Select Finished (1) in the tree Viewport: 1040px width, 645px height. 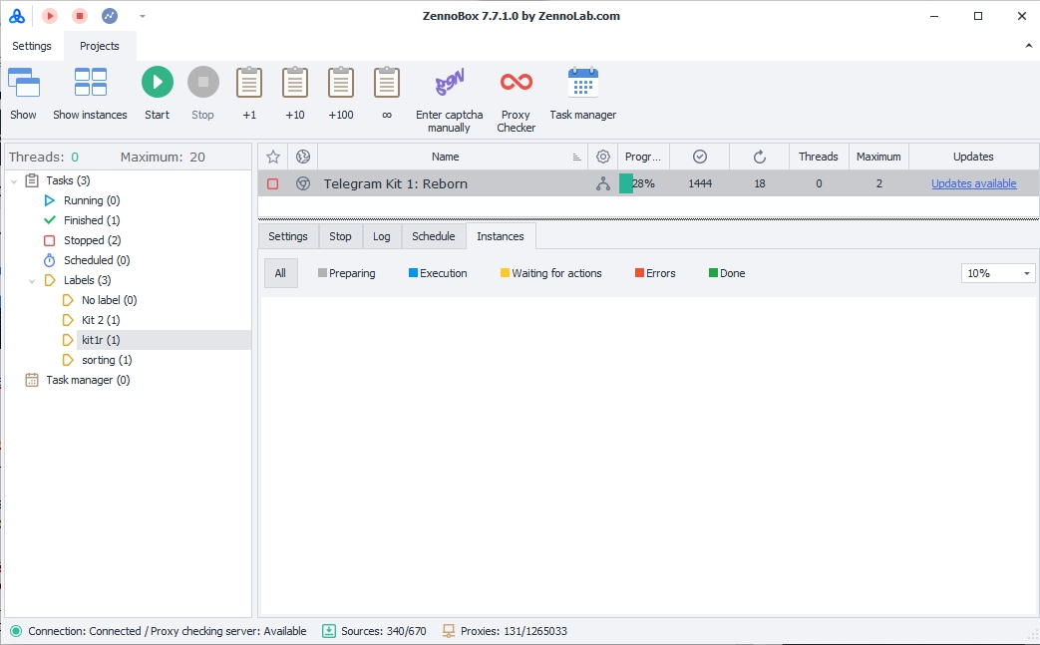[92, 220]
